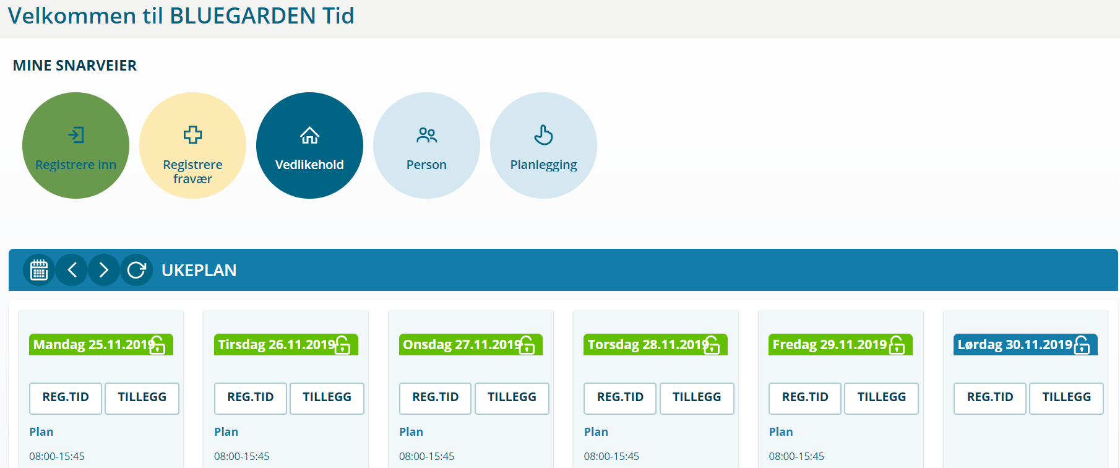Screen dimensions: 1120x468
Task: Go to next week in Ukeplan
Action: click(104, 270)
